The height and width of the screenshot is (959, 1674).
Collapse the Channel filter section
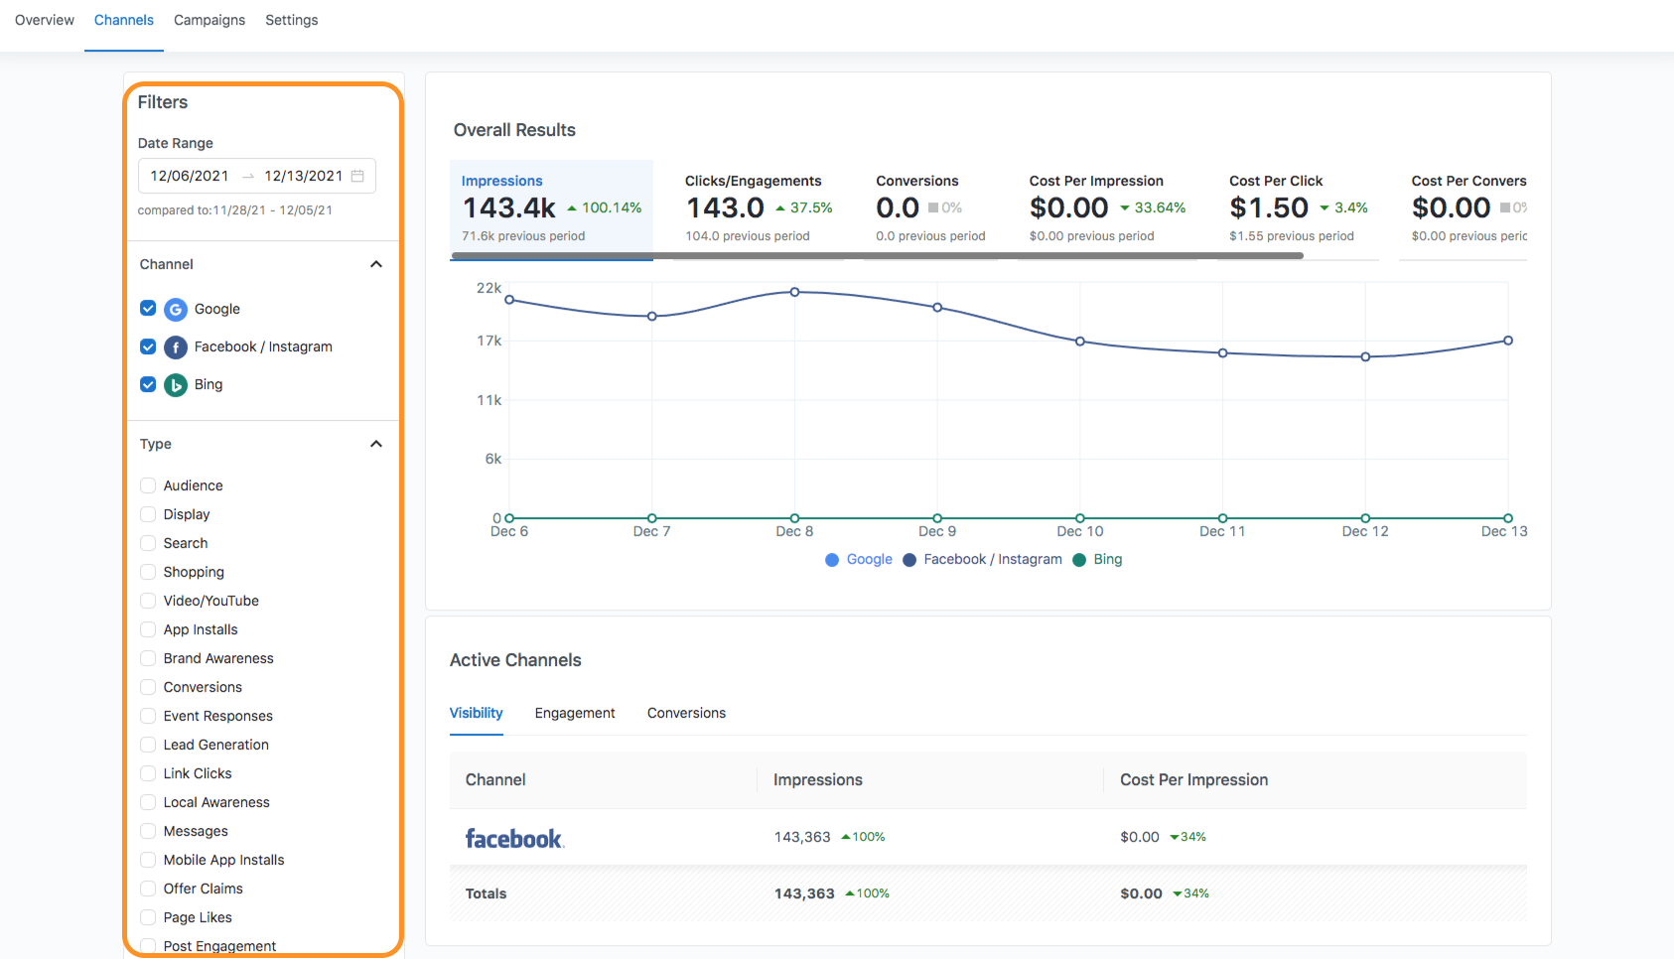tap(376, 264)
